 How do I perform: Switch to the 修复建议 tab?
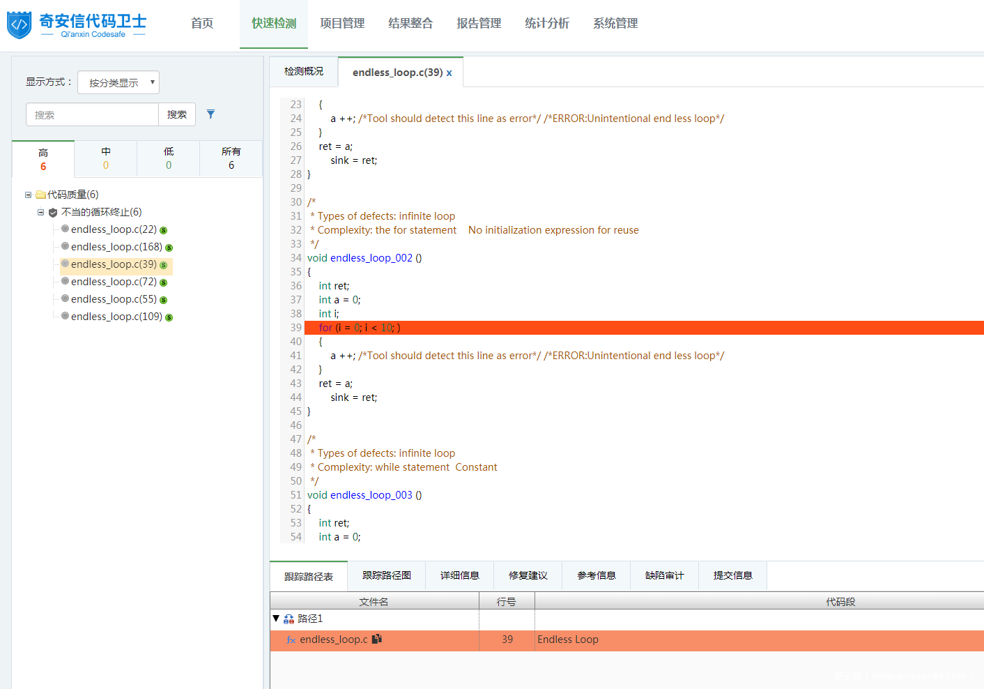coord(528,576)
